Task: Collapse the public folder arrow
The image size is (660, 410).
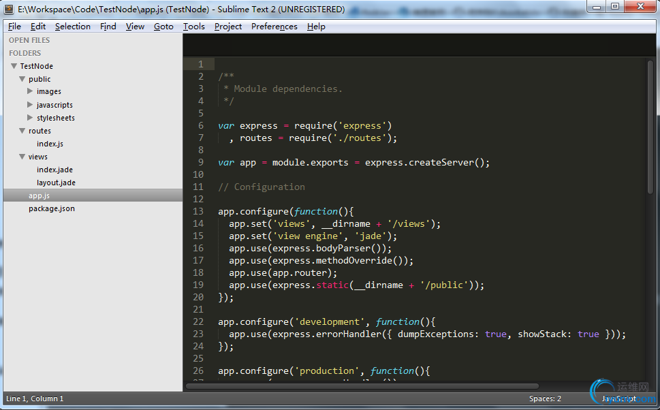Action: tap(22, 79)
